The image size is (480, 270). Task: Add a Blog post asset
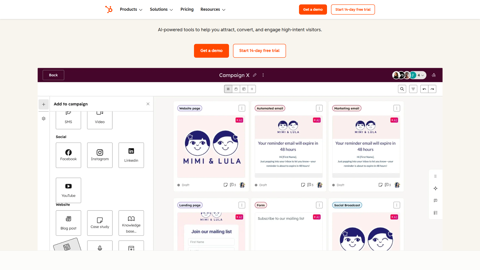point(68,223)
